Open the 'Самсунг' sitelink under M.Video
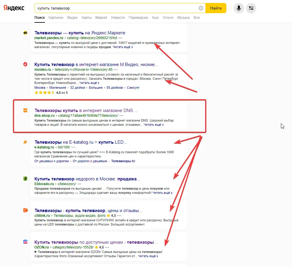The width and height of the screenshot is (292, 267). click(x=133, y=88)
